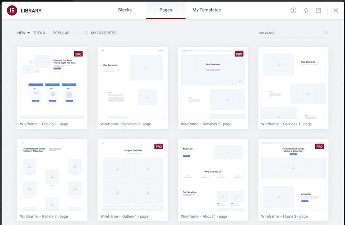345x225 pixels.
Task: Click the save template icon
Action: (x=318, y=10)
